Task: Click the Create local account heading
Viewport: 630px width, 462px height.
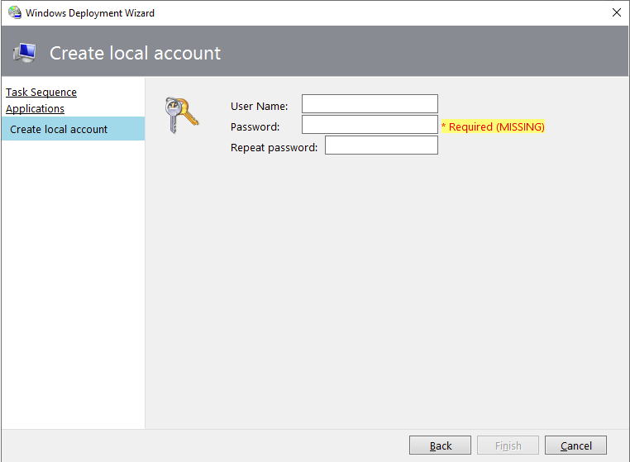Action: [x=135, y=53]
